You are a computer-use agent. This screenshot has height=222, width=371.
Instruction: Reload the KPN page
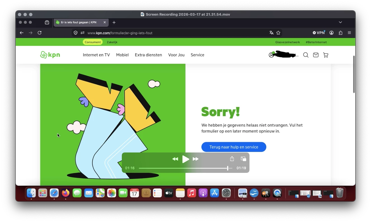click(x=40, y=33)
